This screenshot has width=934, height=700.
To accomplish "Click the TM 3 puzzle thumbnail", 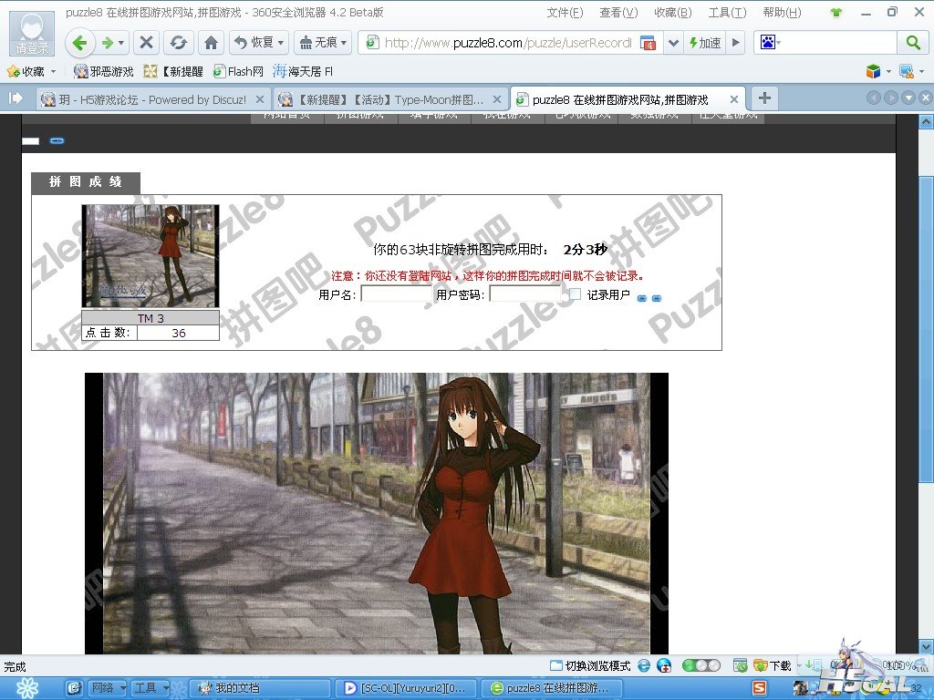I will pyautogui.click(x=150, y=256).
